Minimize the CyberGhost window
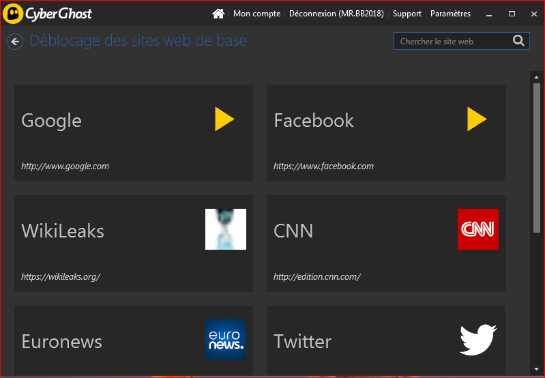Screen dimensions: 545x378 489,14
